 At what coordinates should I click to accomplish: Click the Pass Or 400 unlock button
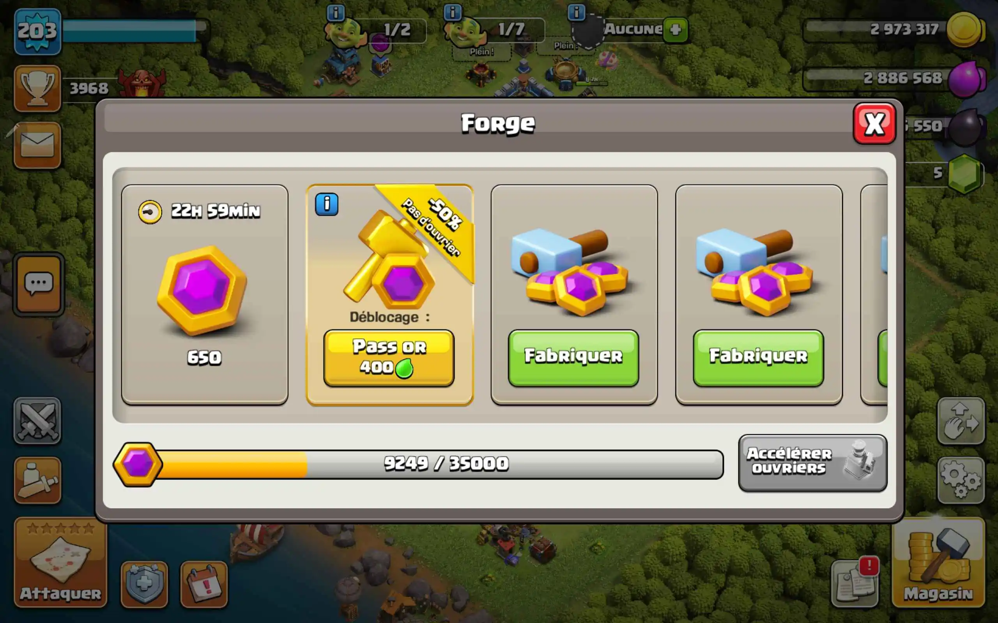pyautogui.click(x=389, y=358)
